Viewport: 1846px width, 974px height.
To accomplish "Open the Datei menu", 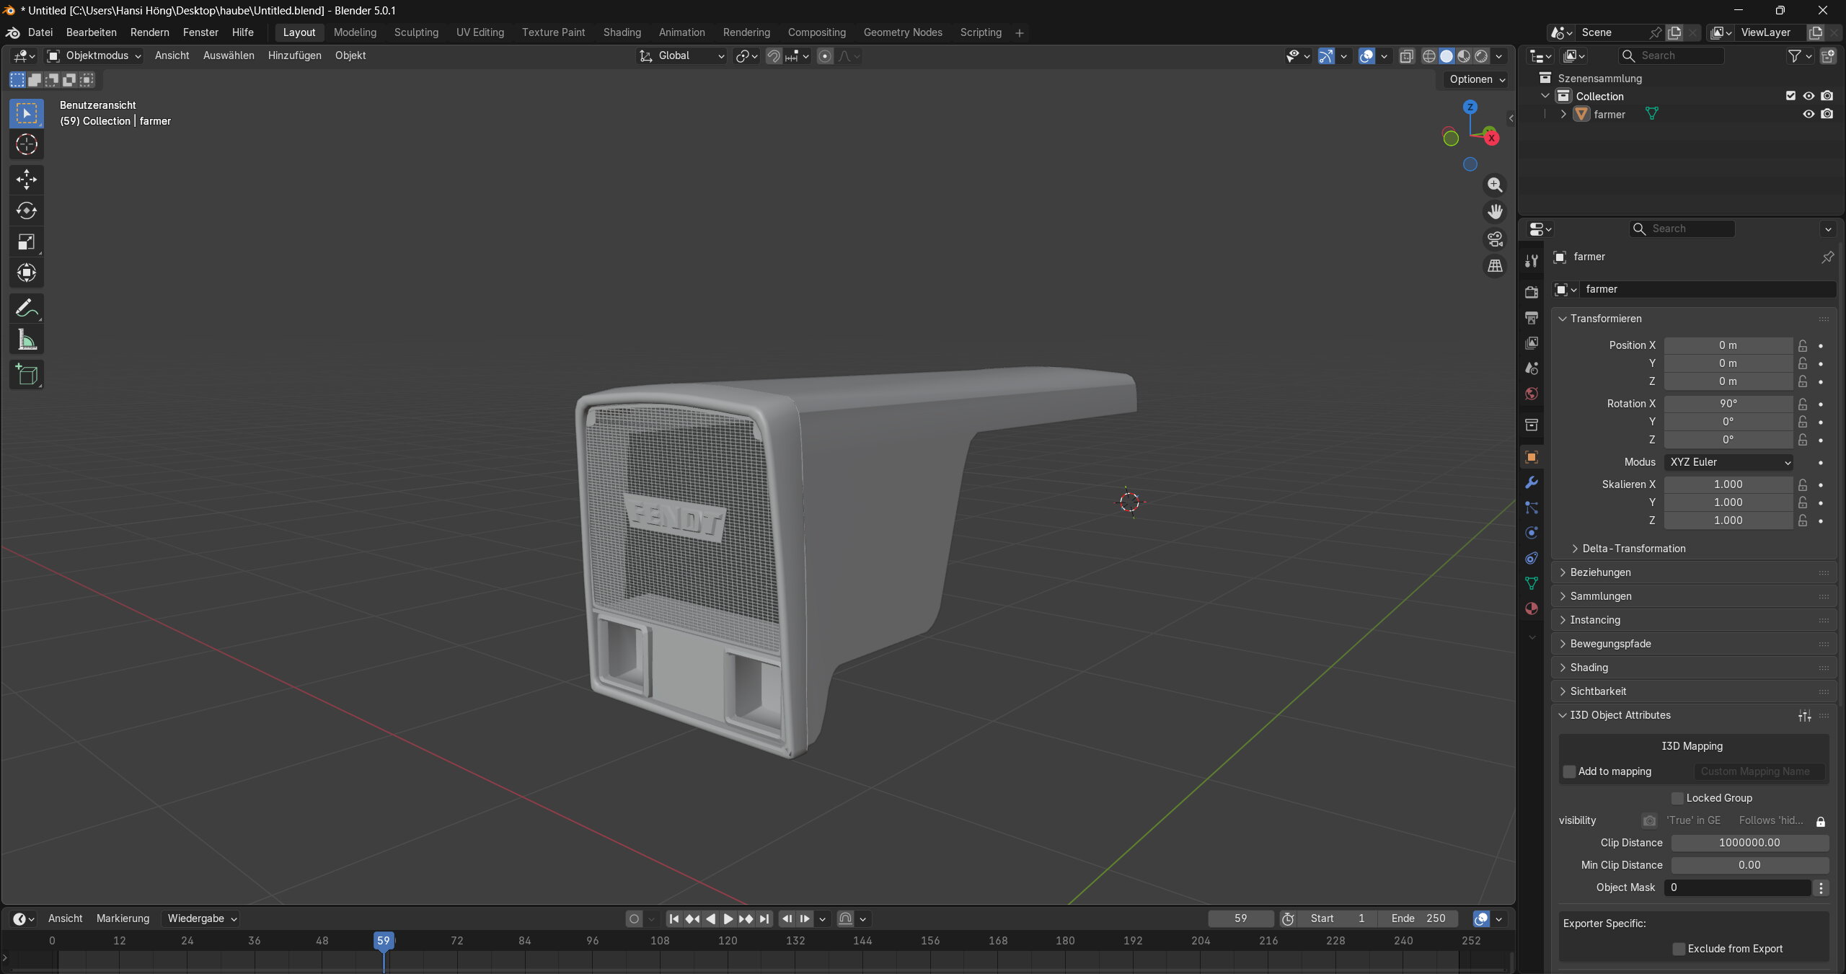I will coord(40,32).
